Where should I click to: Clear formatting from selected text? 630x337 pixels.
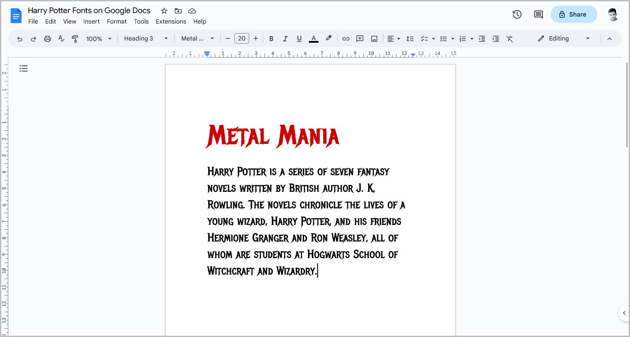pos(510,38)
